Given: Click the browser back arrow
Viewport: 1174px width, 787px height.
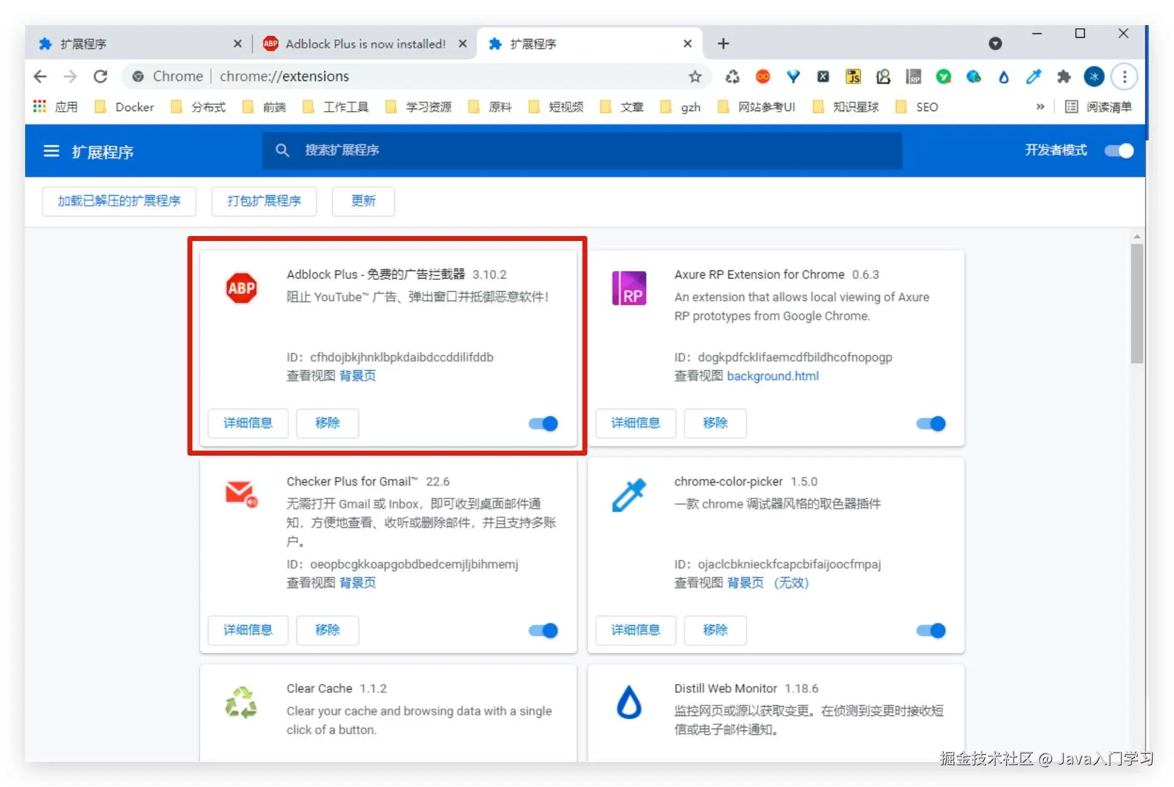Looking at the screenshot, I should (40, 77).
